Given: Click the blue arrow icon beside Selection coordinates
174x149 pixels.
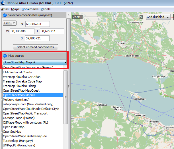Looking at the screenshot, I should [x=5, y=15].
